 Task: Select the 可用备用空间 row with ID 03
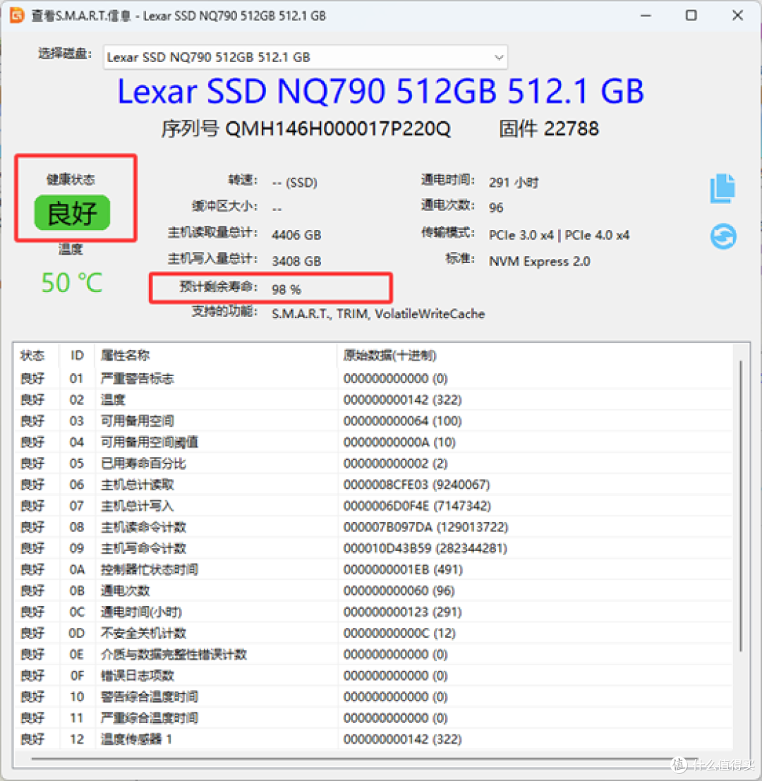click(x=373, y=421)
